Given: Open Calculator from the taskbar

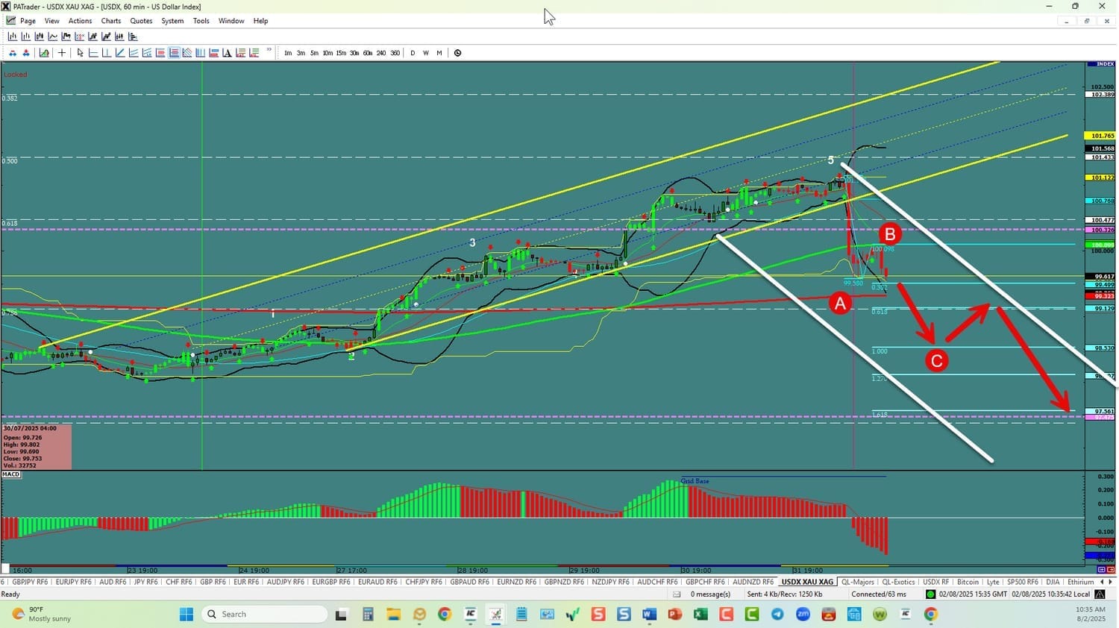Looking at the screenshot, I should coord(367,615).
